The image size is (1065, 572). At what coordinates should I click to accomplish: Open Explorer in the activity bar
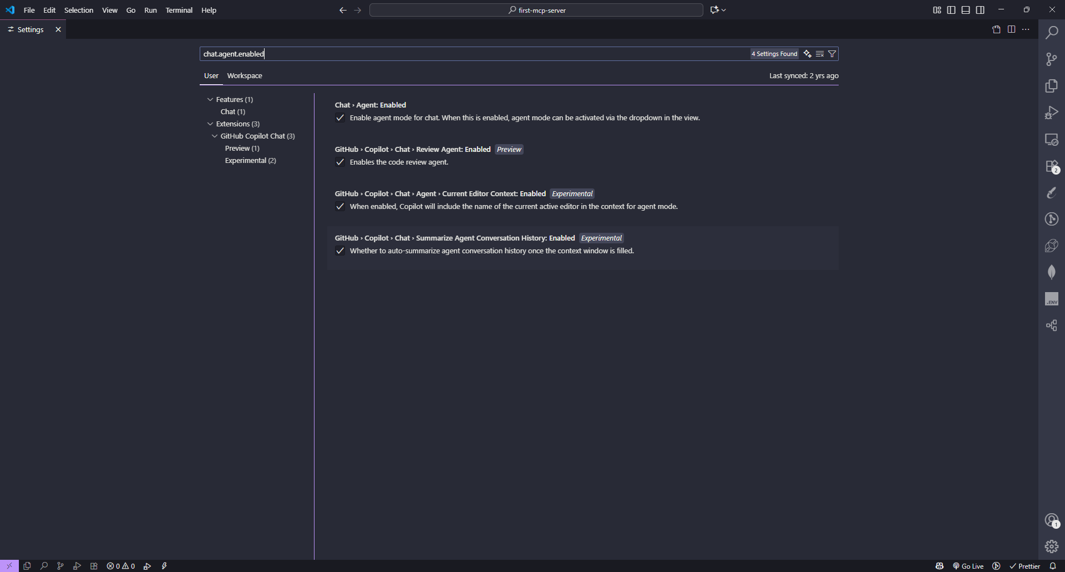[1052, 85]
